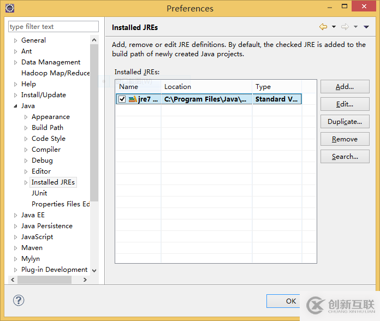The height and width of the screenshot is (321, 380).
Task: Click the Add... button
Action: [345, 87]
